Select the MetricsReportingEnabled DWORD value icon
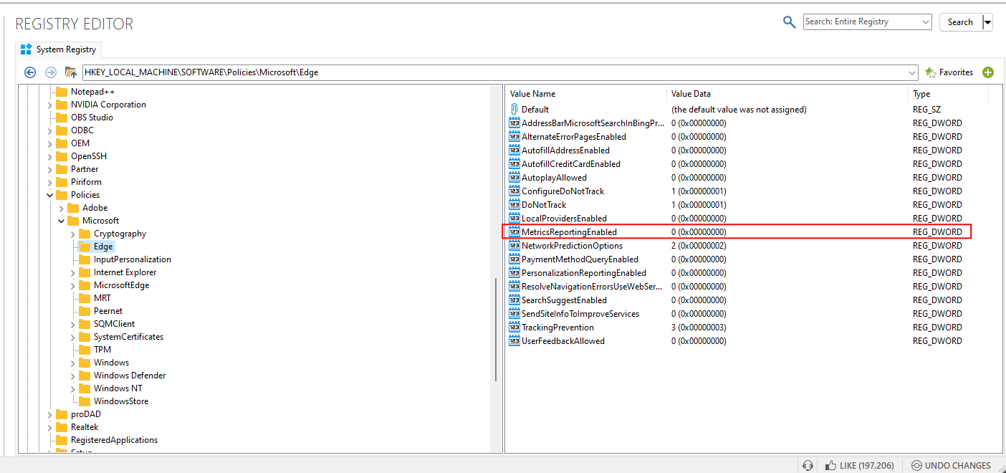 point(514,232)
